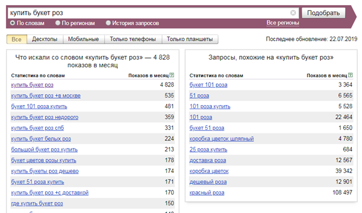This screenshot has height=213, width=362.
Task: Open the 'где купить букет роз' link
Action: [x=37, y=204]
